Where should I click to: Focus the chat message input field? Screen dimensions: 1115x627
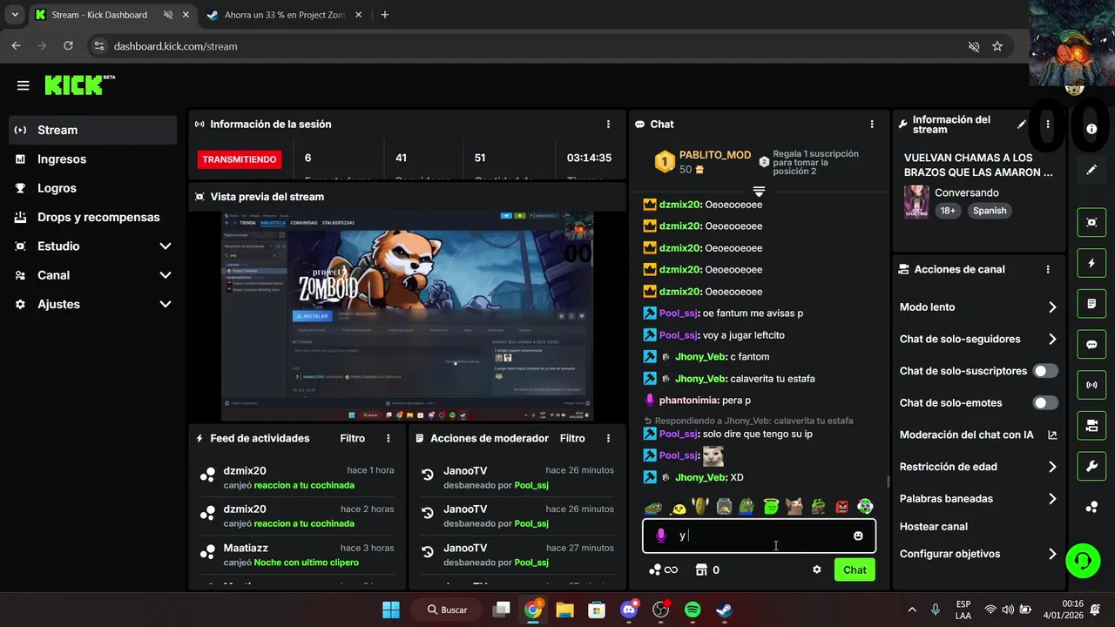click(x=759, y=536)
